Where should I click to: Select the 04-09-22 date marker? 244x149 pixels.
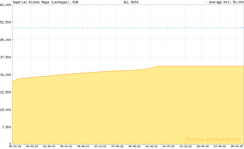click(x=135, y=146)
